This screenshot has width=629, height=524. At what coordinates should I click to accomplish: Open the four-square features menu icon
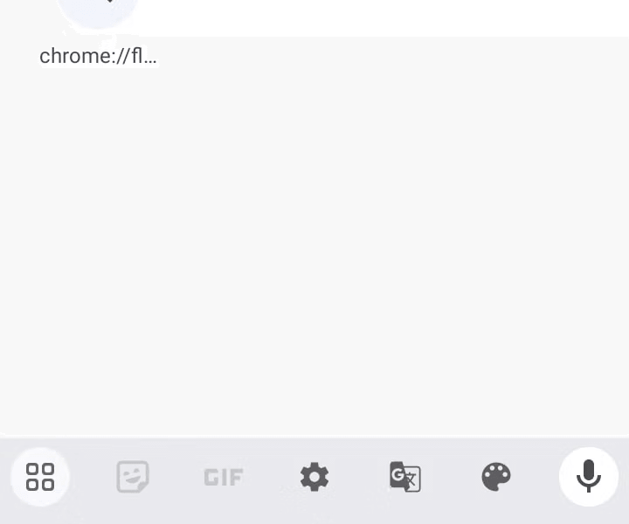[40, 477]
